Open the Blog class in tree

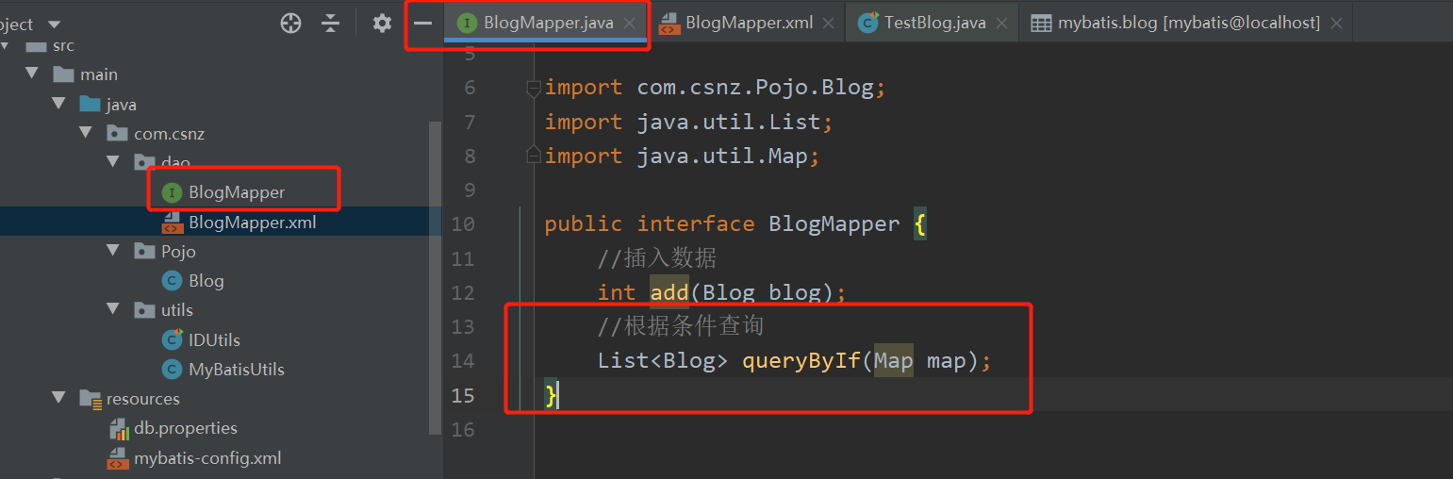click(206, 280)
